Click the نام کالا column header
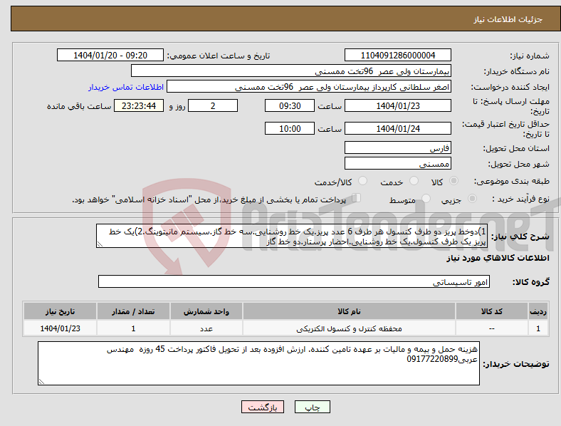Image resolution: width=561 pixels, height=426 pixels. (x=349, y=311)
